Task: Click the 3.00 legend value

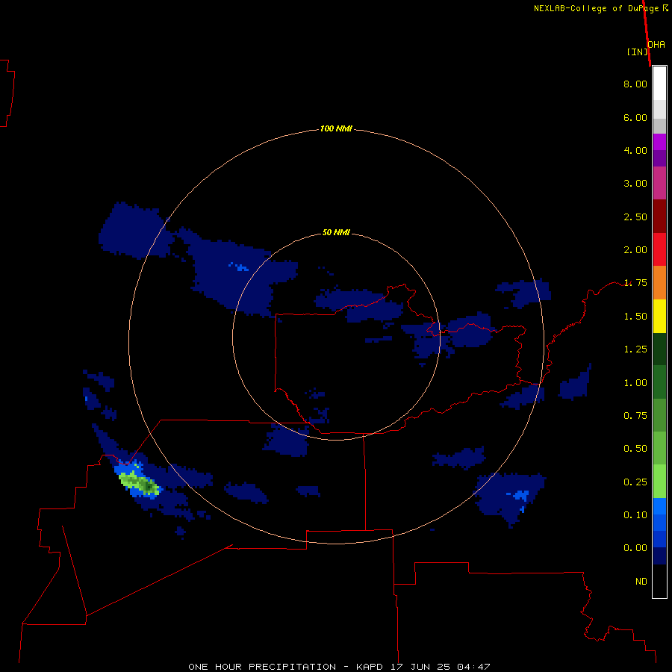Action: [635, 184]
